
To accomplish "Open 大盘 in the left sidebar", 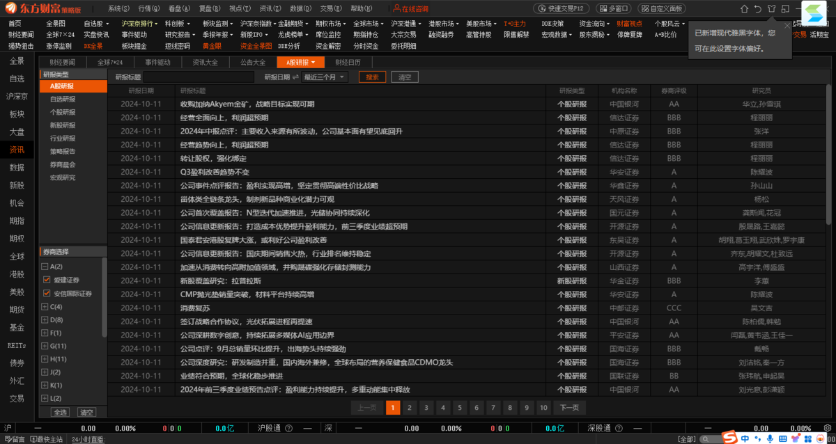I will pyautogui.click(x=17, y=132).
